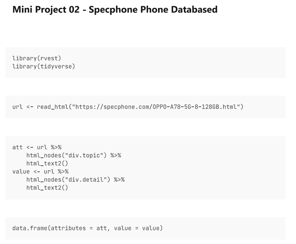Select the read_html URL code cell

coord(145,107)
